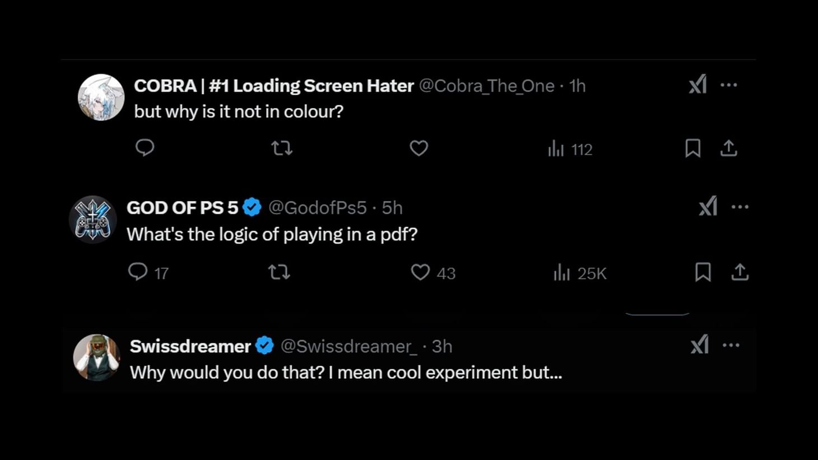Screen dimensions: 818x460
Task: Open Grok icon on COBRA's tweet
Action: point(698,85)
